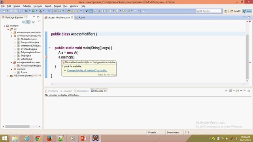The width and height of the screenshot is (253, 142).
Task: Click the New file toolbar icon
Action: pos(4,11)
